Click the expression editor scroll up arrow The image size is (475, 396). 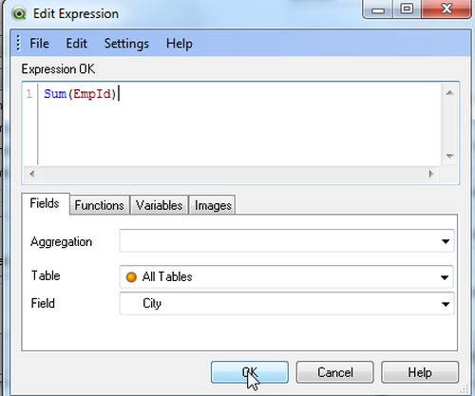[449, 93]
